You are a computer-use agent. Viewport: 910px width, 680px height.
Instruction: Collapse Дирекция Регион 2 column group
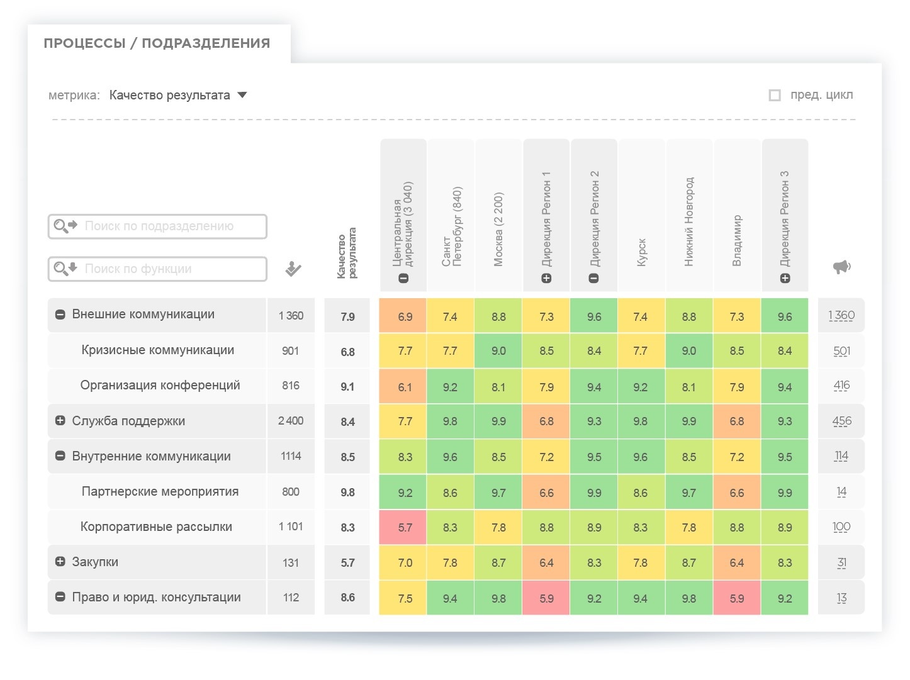(594, 278)
